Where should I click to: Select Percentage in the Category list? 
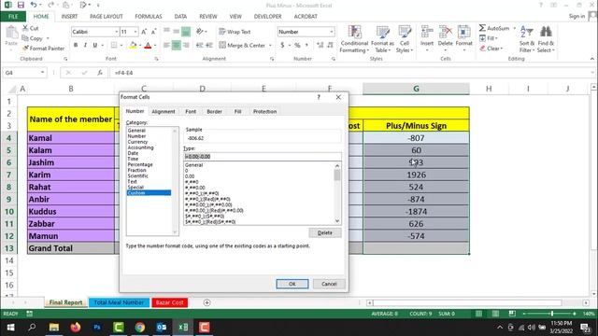click(140, 164)
